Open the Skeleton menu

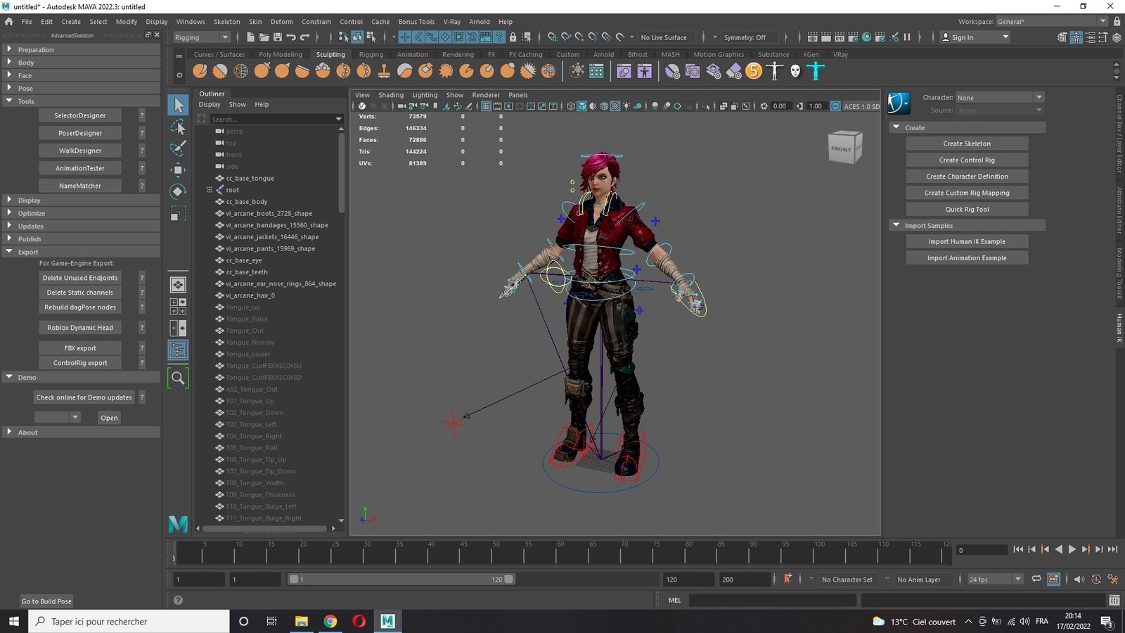point(226,22)
